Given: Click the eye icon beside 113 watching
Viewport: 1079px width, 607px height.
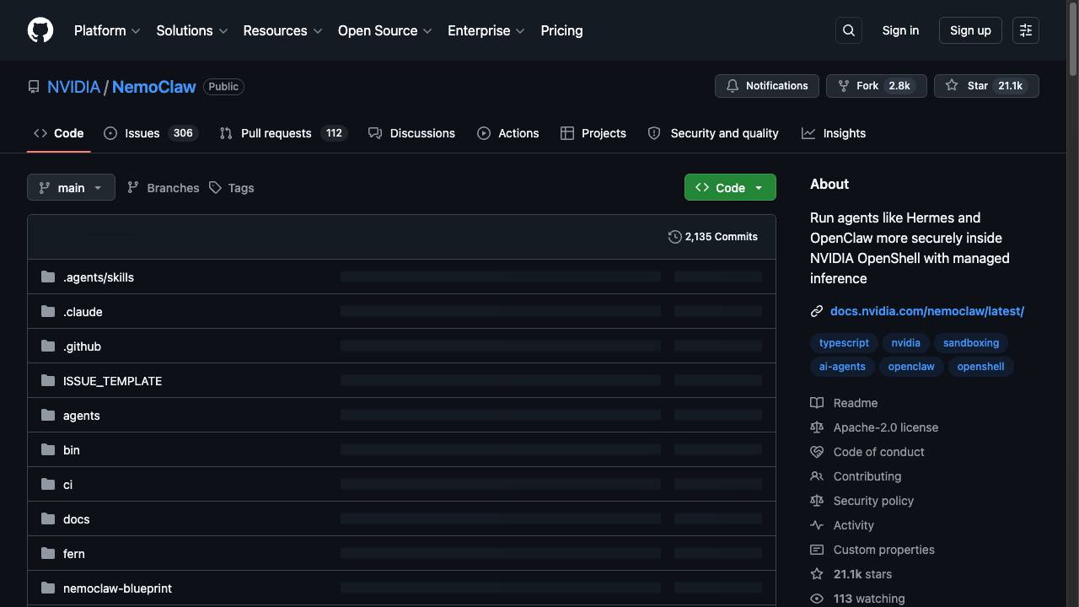Looking at the screenshot, I should click(817, 599).
